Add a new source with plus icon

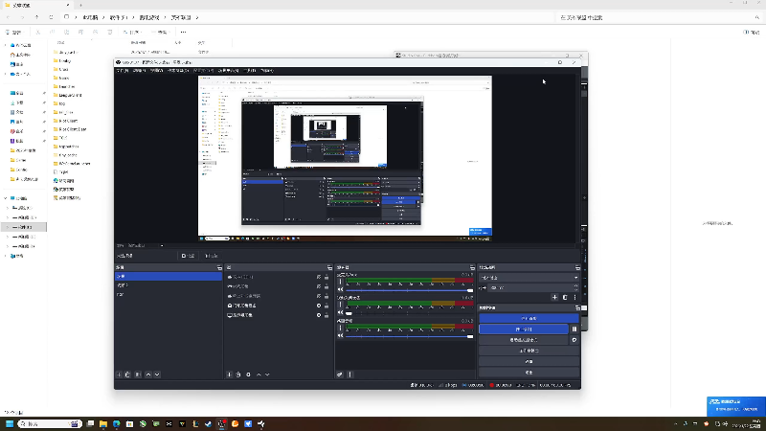click(229, 374)
